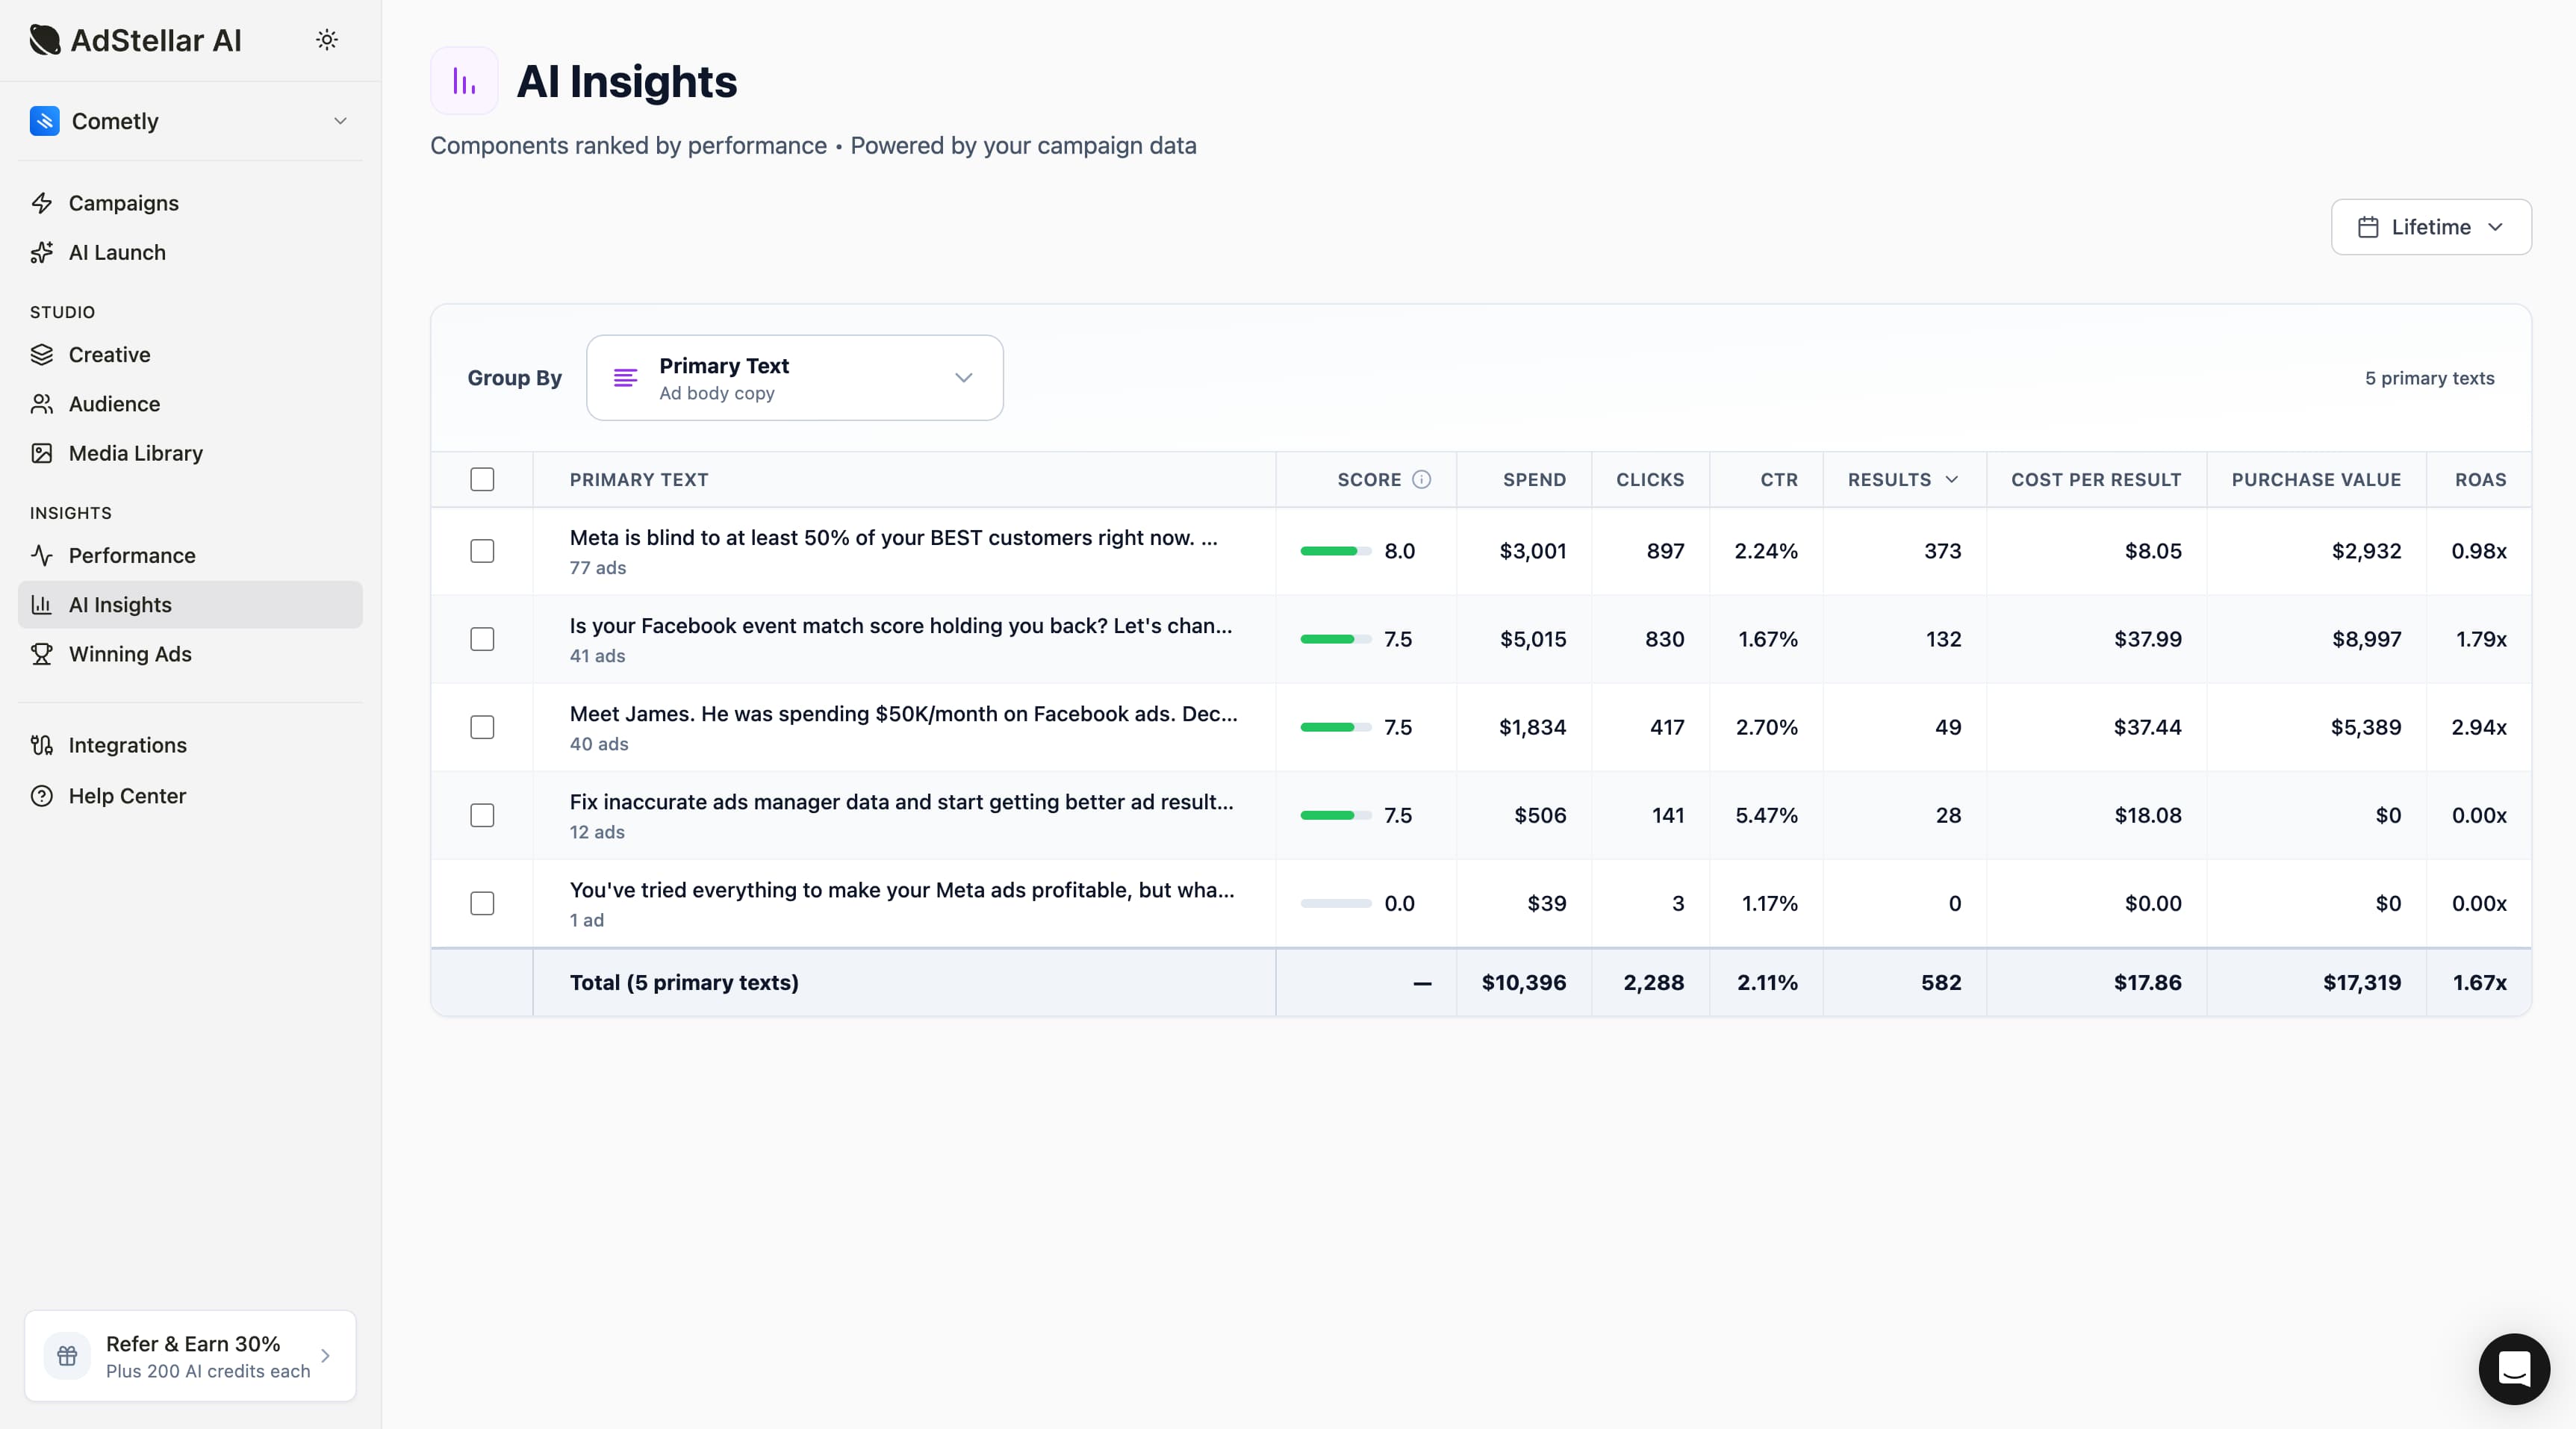Click the Score column info icon

(1422, 479)
